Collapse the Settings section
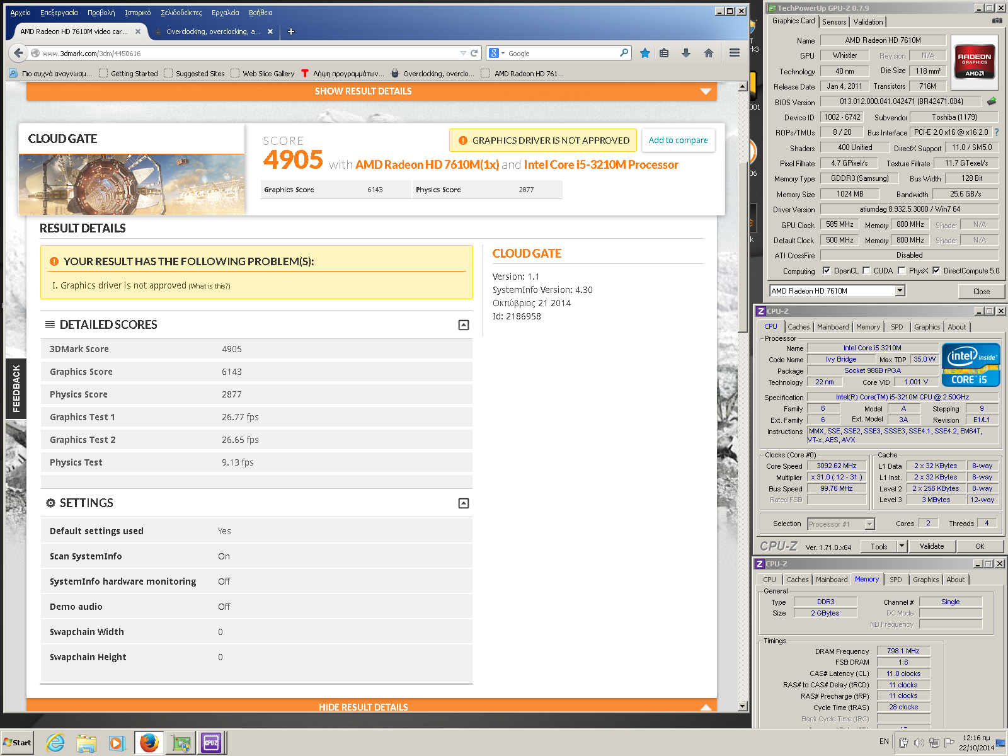This screenshot has width=1008, height=756. 464,503
